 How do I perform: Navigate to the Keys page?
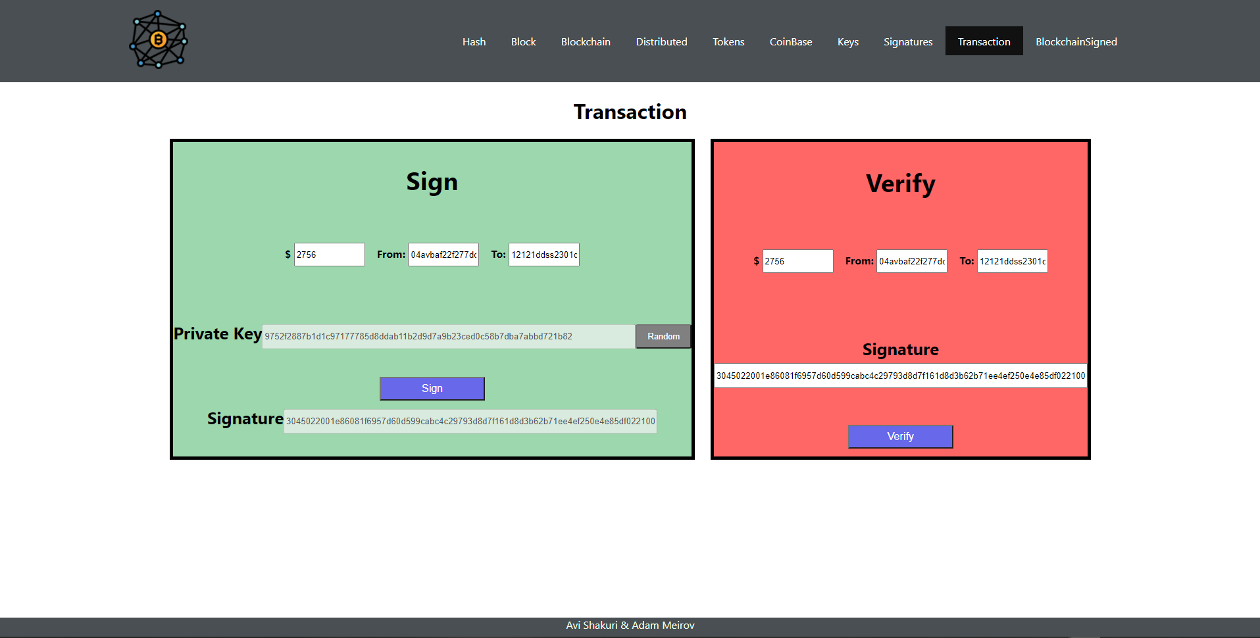tap(847, 41)
